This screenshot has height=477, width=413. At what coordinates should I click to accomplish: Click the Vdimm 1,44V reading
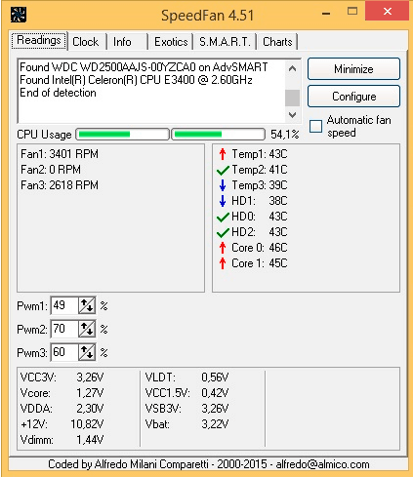coord(62,440)
